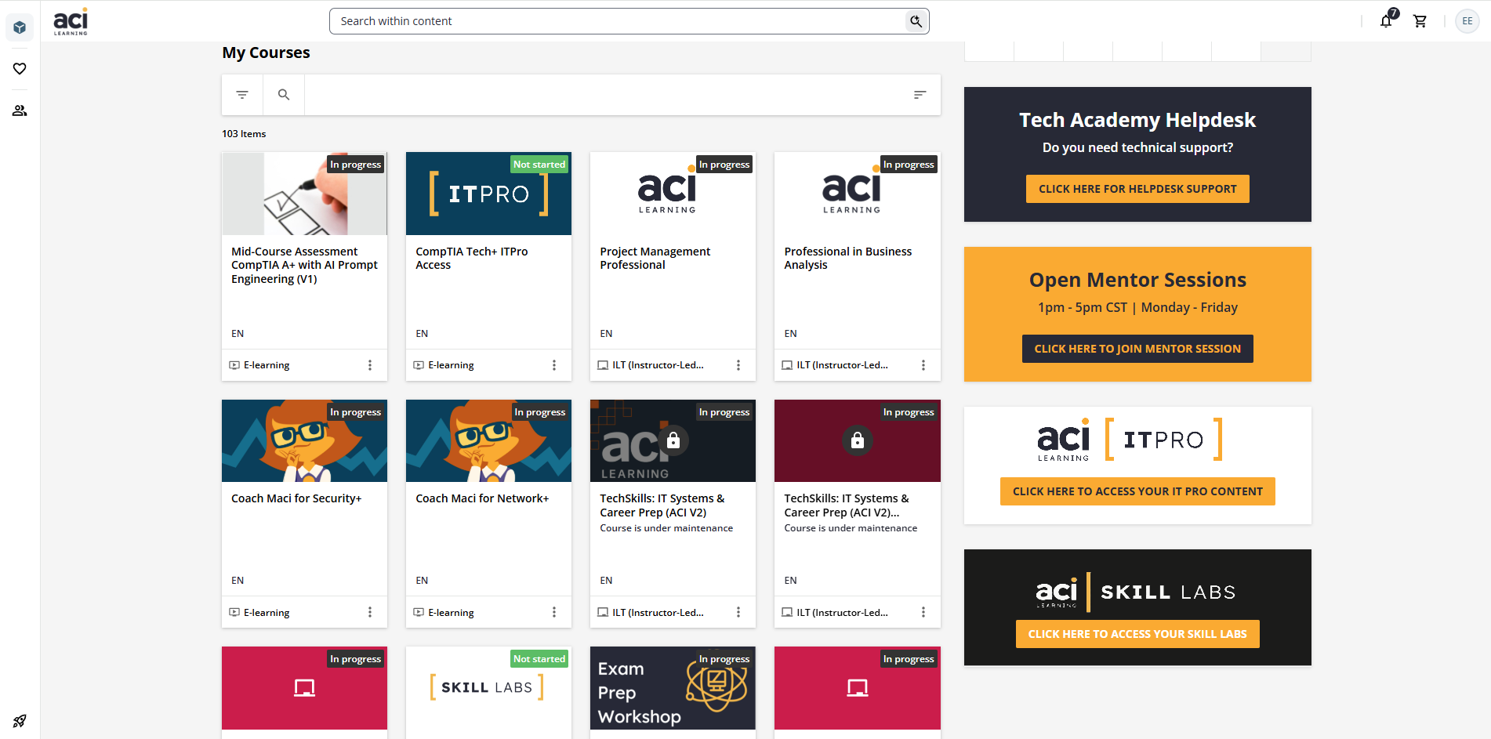The height and width of the screenshot is (739, 1491).
Task: Open Coach Maci for Network+ course title
Action: pyautogui.click(x=482, y=498)
